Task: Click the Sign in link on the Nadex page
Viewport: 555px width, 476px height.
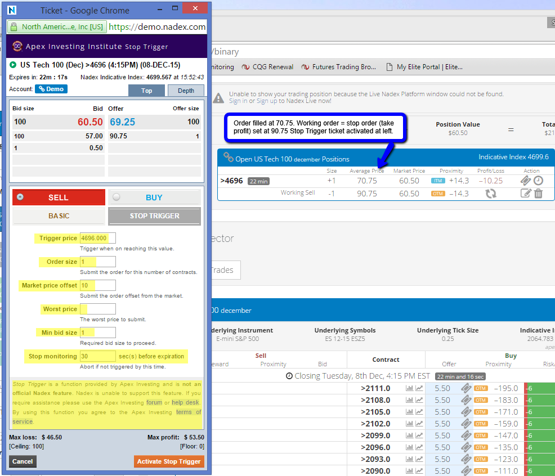Action: [238, 101]
